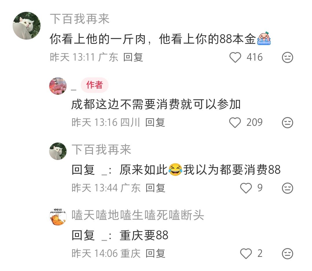The width and height of the screenshot is (312, 271).
Task: Tap the heart beside the 9 count
Action: pyautogui.click(x=246, y=188)
